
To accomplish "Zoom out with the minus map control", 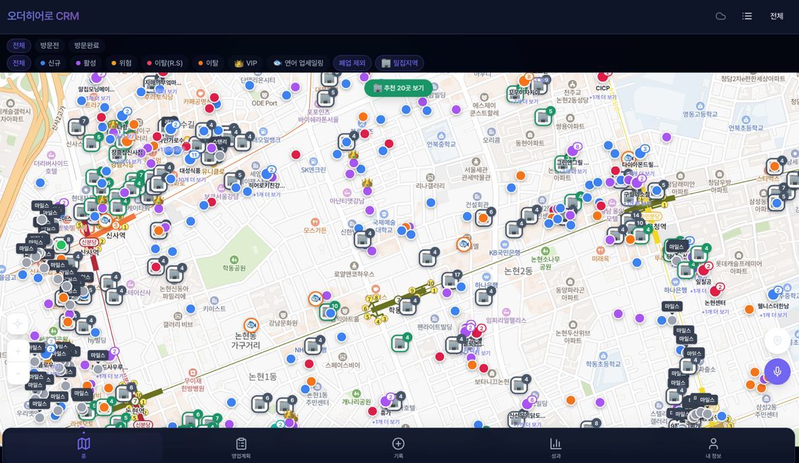I will (x=18, y=373).
